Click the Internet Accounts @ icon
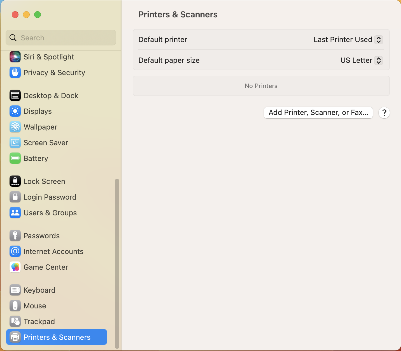 (15, 251)
